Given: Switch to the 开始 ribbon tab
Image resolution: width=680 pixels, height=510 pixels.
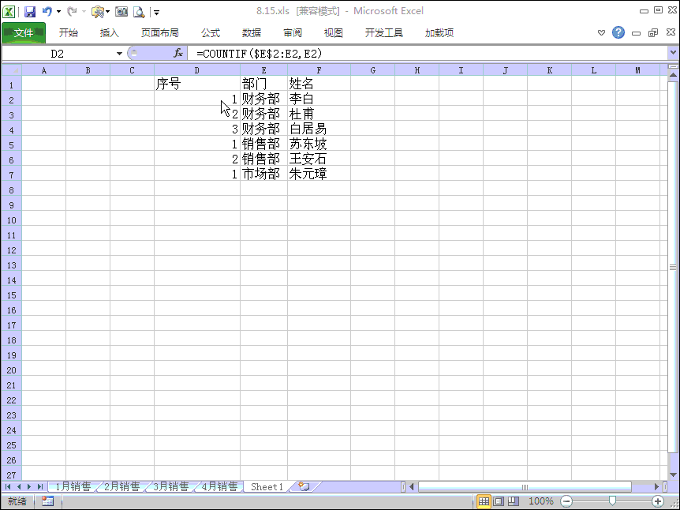Looking at the screenshot, I should [69, 33].
